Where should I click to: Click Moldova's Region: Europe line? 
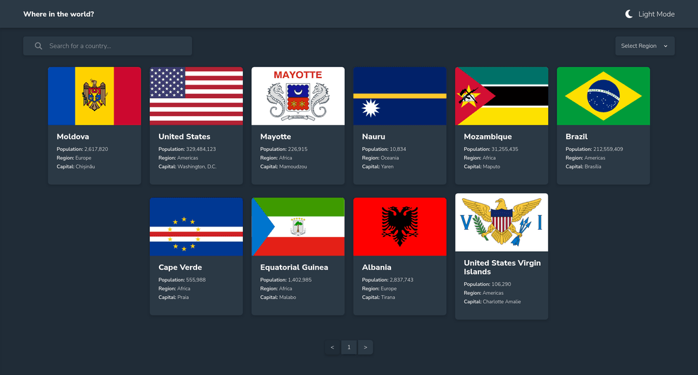coord(74,157)
